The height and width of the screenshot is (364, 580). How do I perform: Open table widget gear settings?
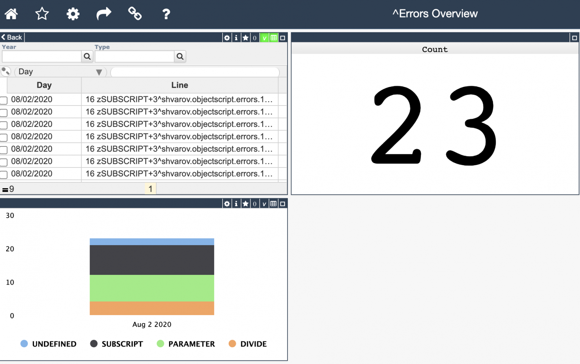tap(227, 38)
